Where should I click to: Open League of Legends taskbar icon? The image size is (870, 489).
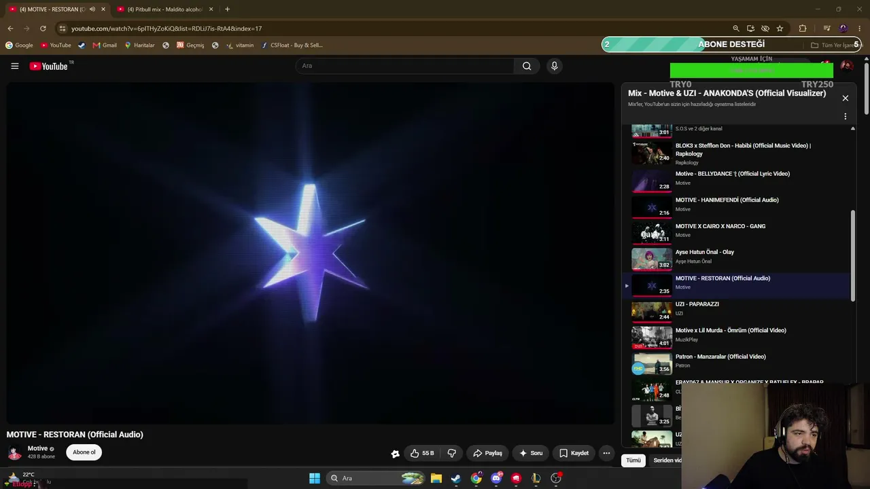[536, 478]
